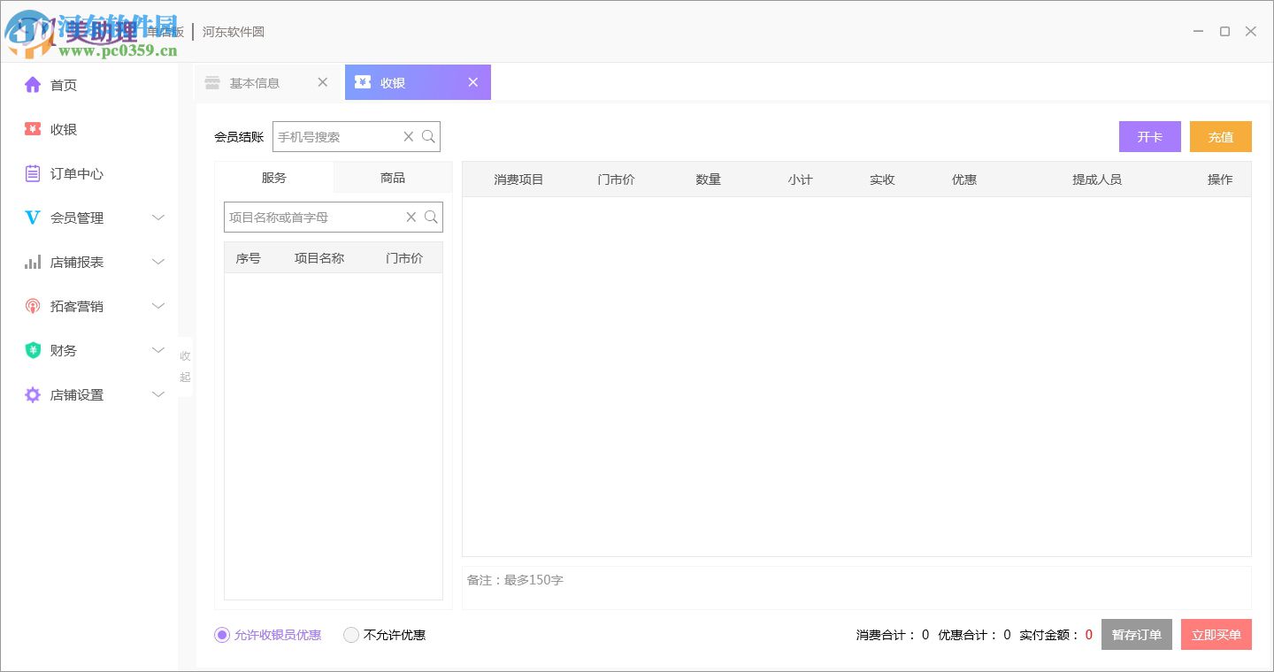The width and height of the screenshot is (1274, 672).
Task: Click the 开卡 open card button
Action: click(1149, 136)
